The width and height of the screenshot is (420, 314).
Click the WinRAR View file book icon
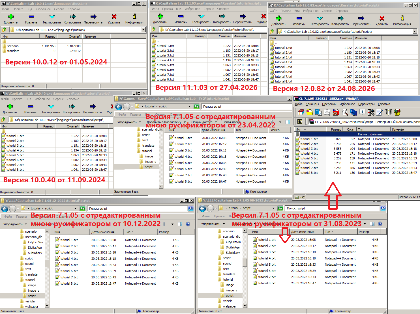point(327,112)
